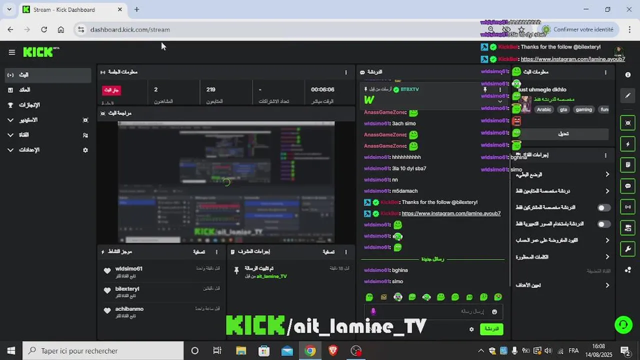Screen dimensions: 640x360
Task: Open the Achievements (الإنجازات) sidebar item
Action: 48,105
